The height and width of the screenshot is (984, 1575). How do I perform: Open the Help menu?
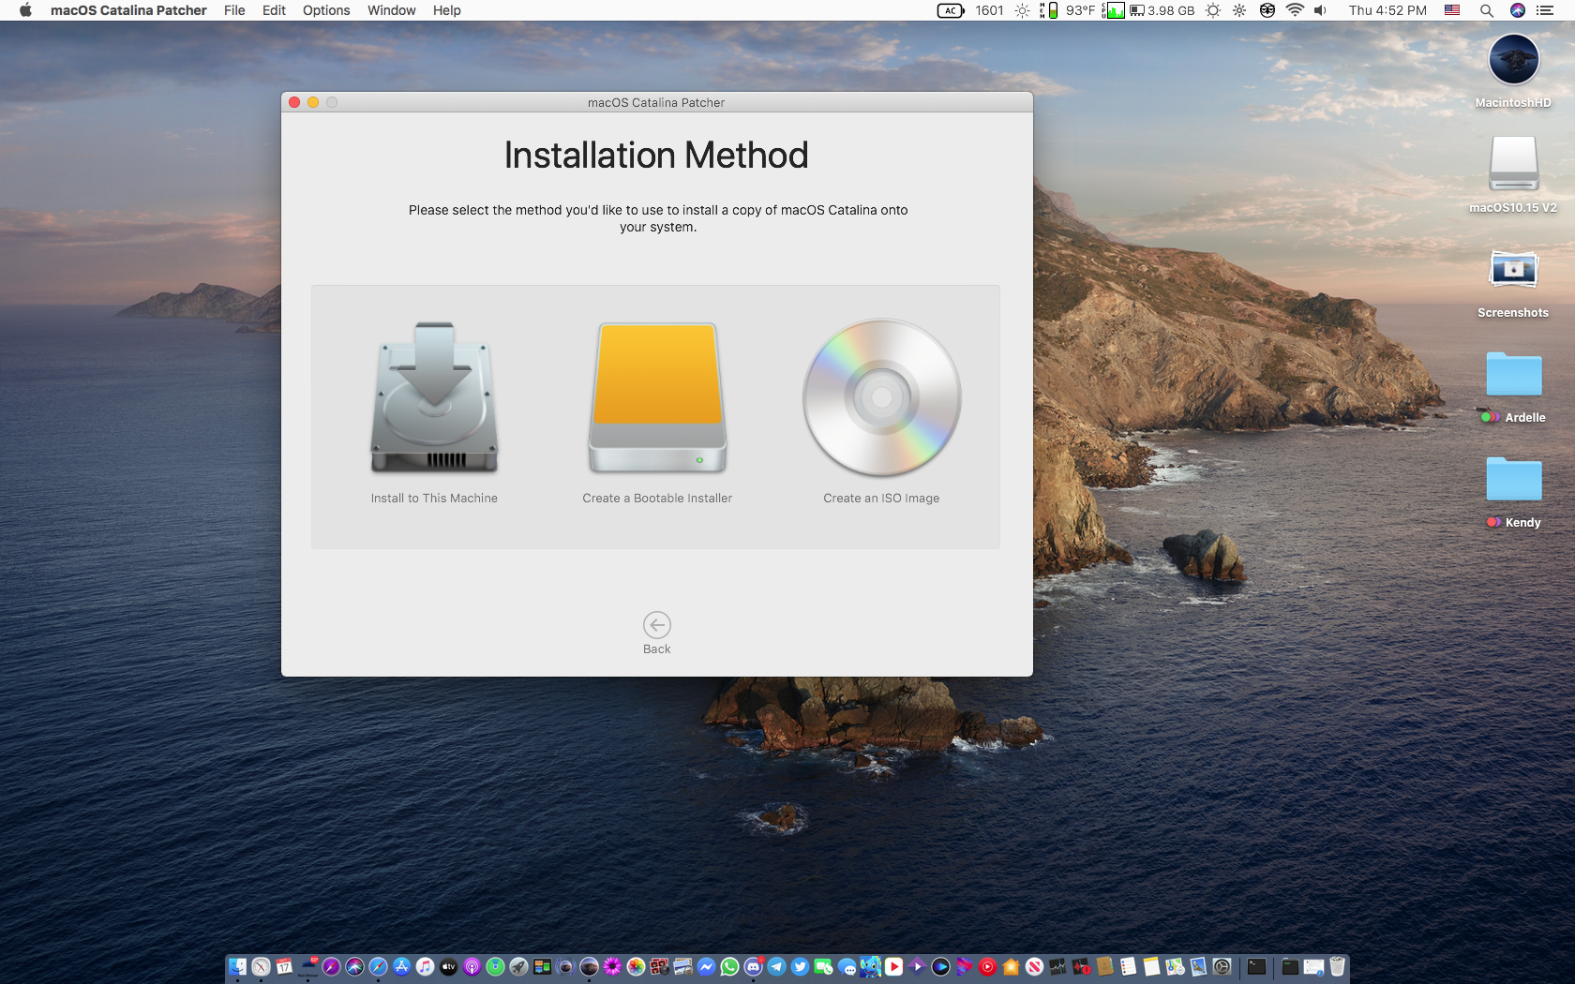447,10
